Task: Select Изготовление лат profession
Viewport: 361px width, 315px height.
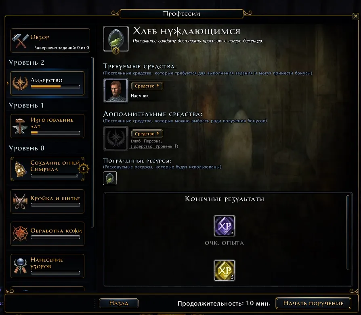Action: pyautogui.click(x=47, y=126)
